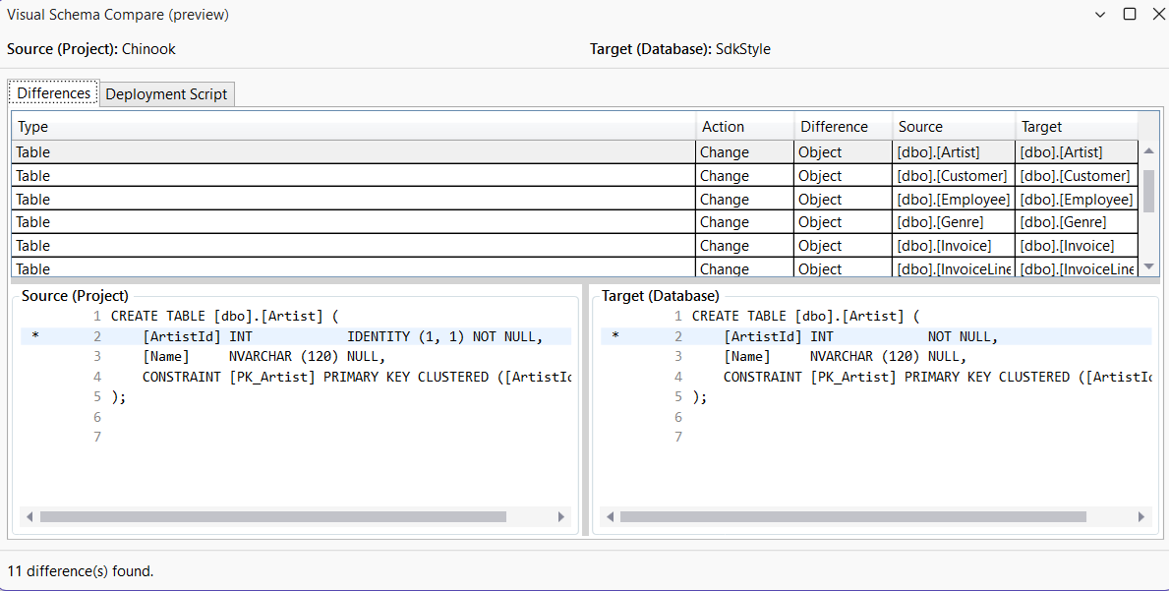Click the up arrow on the differences scrollbar
The image size is (1169, 591).
click(x=1148, y=148)
